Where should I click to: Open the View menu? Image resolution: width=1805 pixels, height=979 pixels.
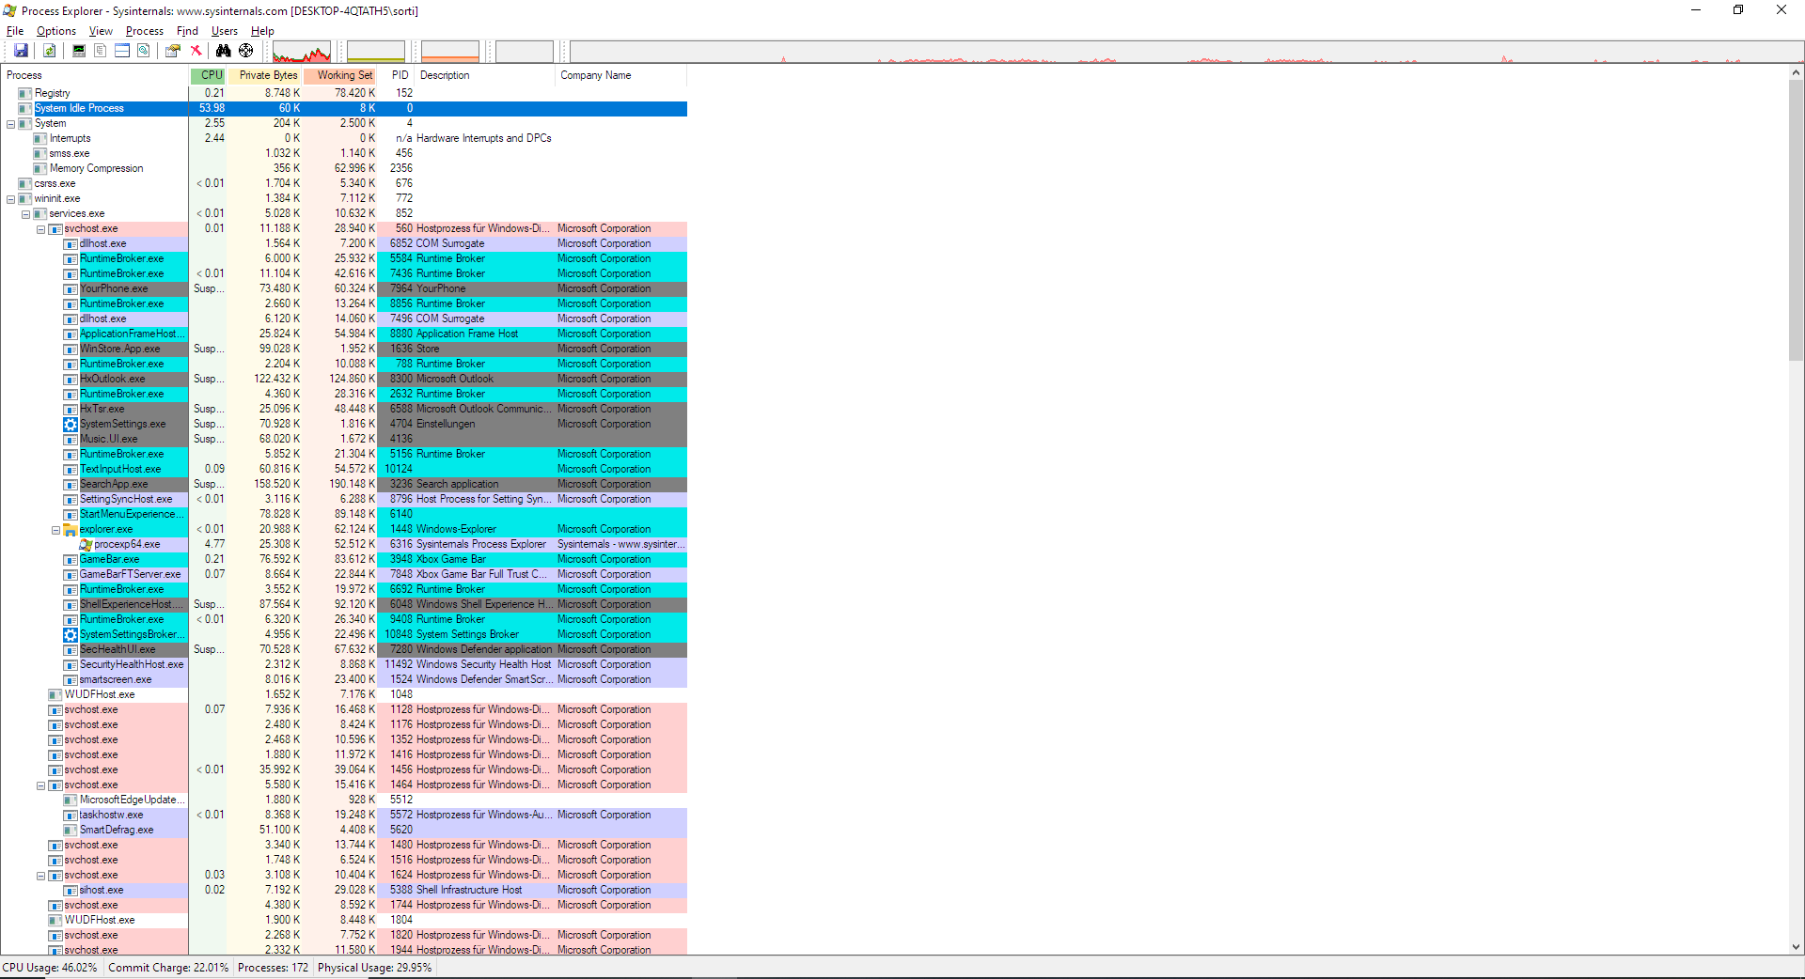pos(101,31)
